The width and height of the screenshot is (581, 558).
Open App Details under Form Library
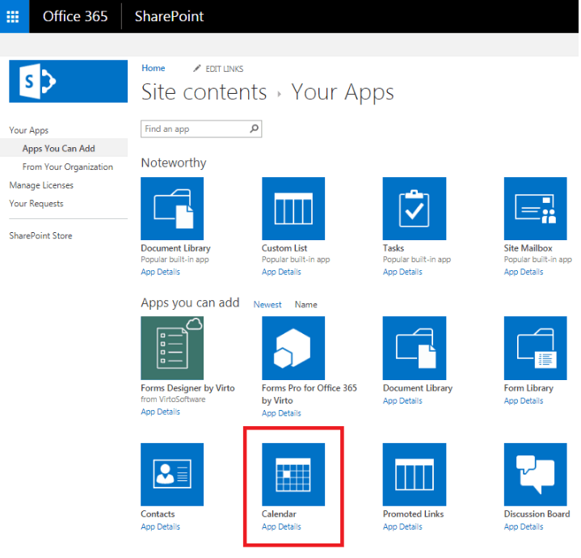524,401
